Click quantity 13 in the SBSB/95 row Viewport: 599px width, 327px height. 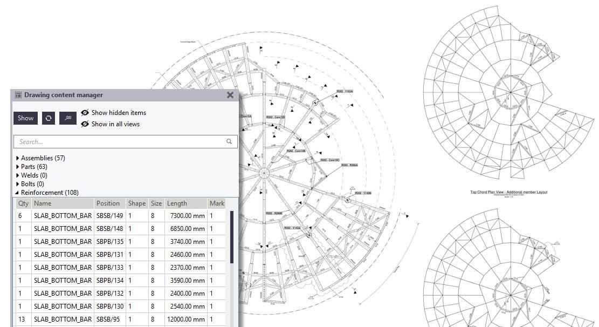pyautogui.click(x=22, y=319)
